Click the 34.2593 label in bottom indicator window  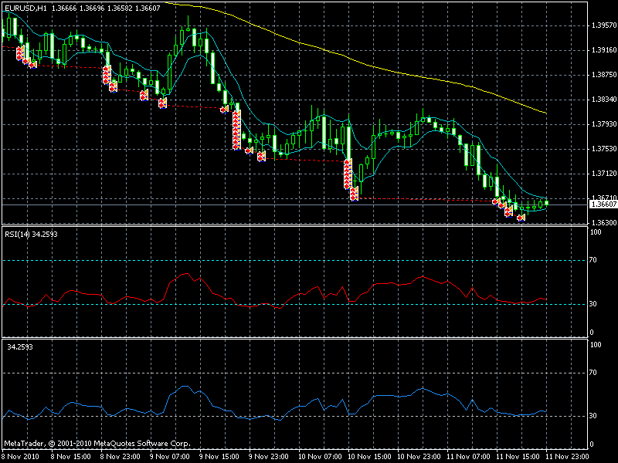(x=20, y=346)
